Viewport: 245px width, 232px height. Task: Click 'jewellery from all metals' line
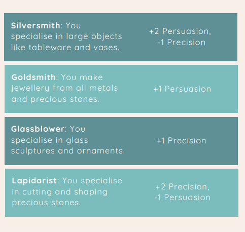tap(64, 88)
